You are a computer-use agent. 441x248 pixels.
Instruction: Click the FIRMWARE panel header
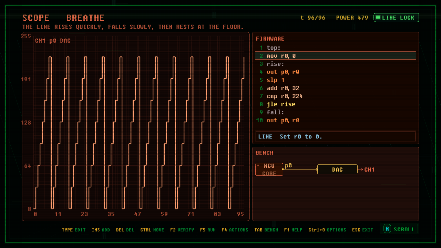pyautogui.click(x=270, y=39)
